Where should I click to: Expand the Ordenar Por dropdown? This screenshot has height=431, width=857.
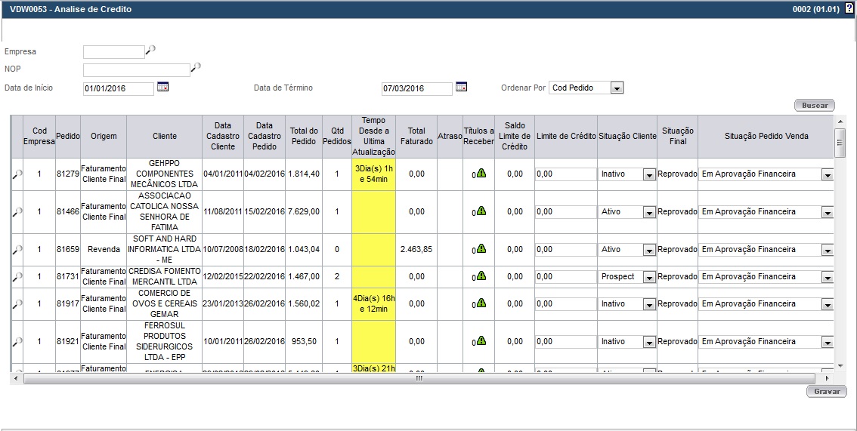point(617,88)
